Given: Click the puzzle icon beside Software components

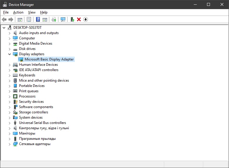Looking at the screenshot, I should coord(15,107).
